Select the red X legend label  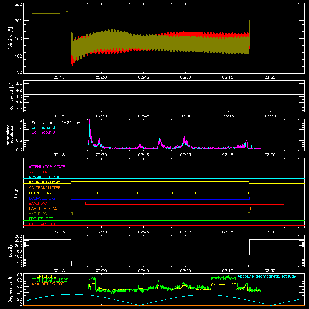67,7
